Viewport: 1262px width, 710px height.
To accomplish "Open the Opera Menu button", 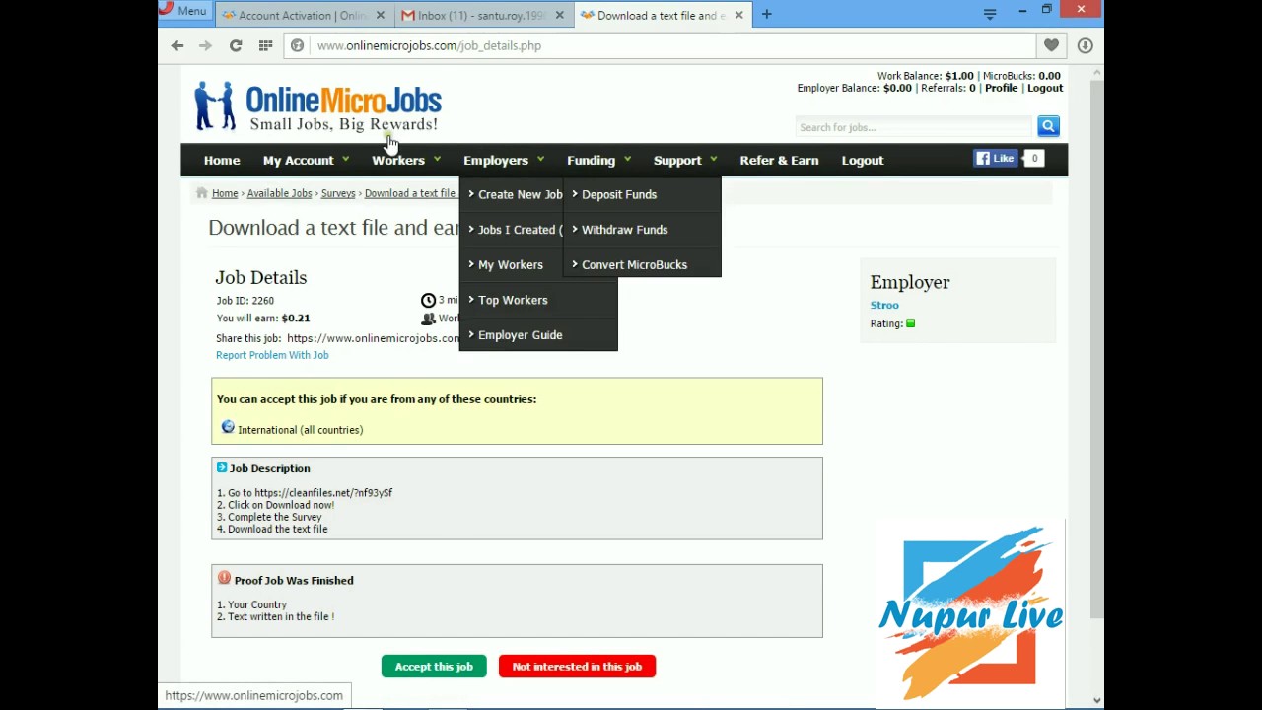I will point(182,11).
